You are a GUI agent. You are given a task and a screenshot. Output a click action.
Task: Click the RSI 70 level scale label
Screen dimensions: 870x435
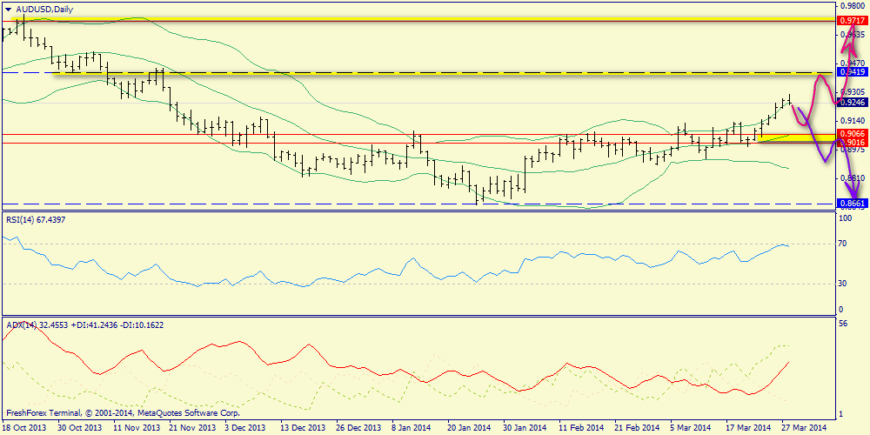tap(843, 244)
